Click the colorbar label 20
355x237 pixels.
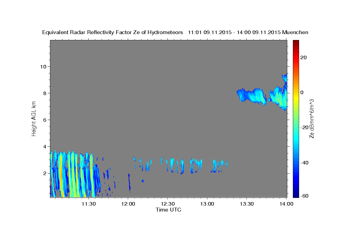click(x=303, y=57)
